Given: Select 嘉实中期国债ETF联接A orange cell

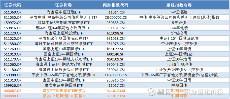Looking at the screenshot, I should [x=63, y=91].
